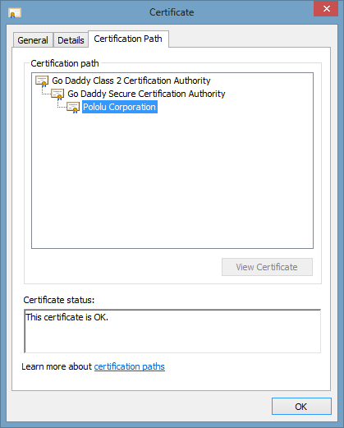Screen dimensions: 344x428
Task: Select the Pololu Corporation tree entry
Action: [x=120, y=107]
